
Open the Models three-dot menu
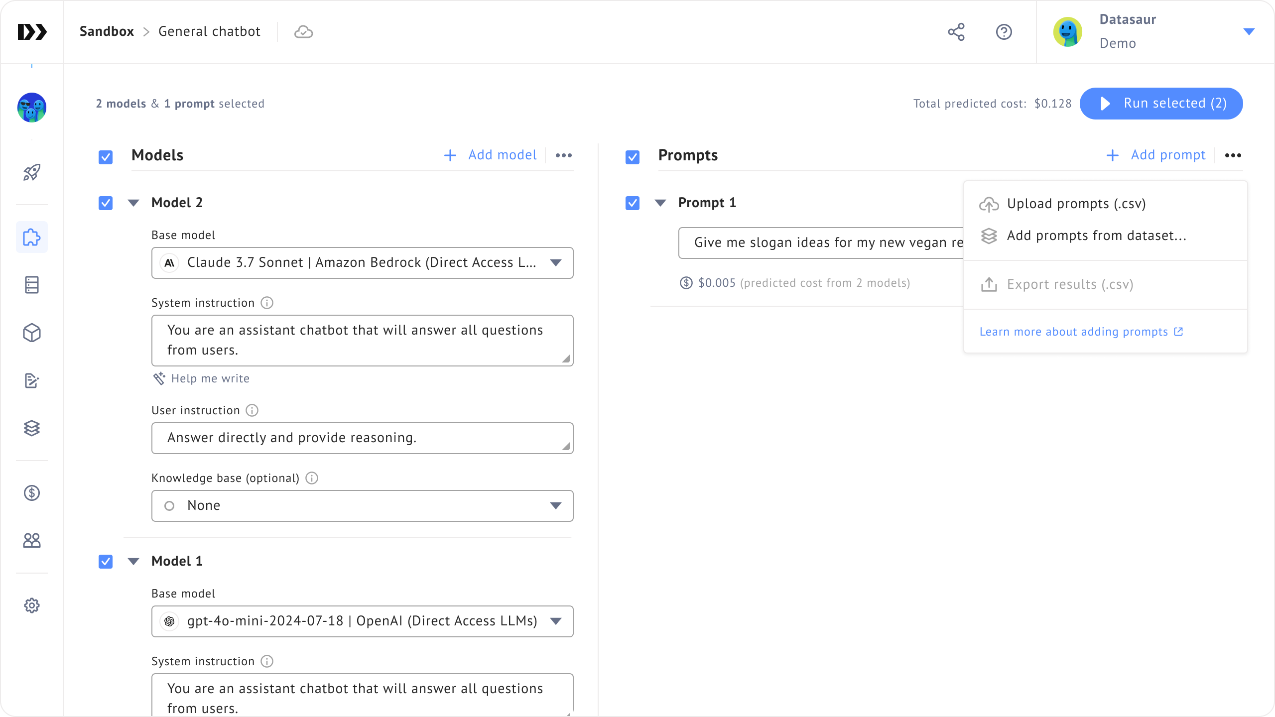563,155
